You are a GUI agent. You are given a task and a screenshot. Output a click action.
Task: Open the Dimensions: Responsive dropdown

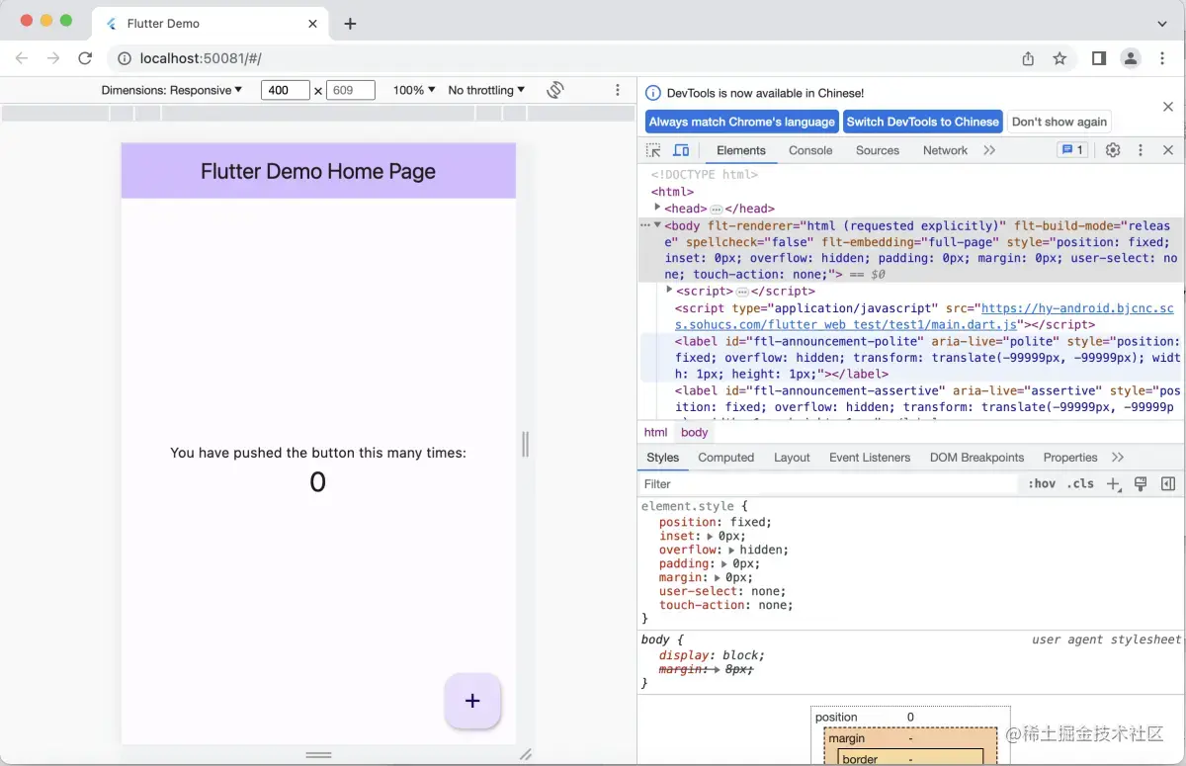pos(172,90)
